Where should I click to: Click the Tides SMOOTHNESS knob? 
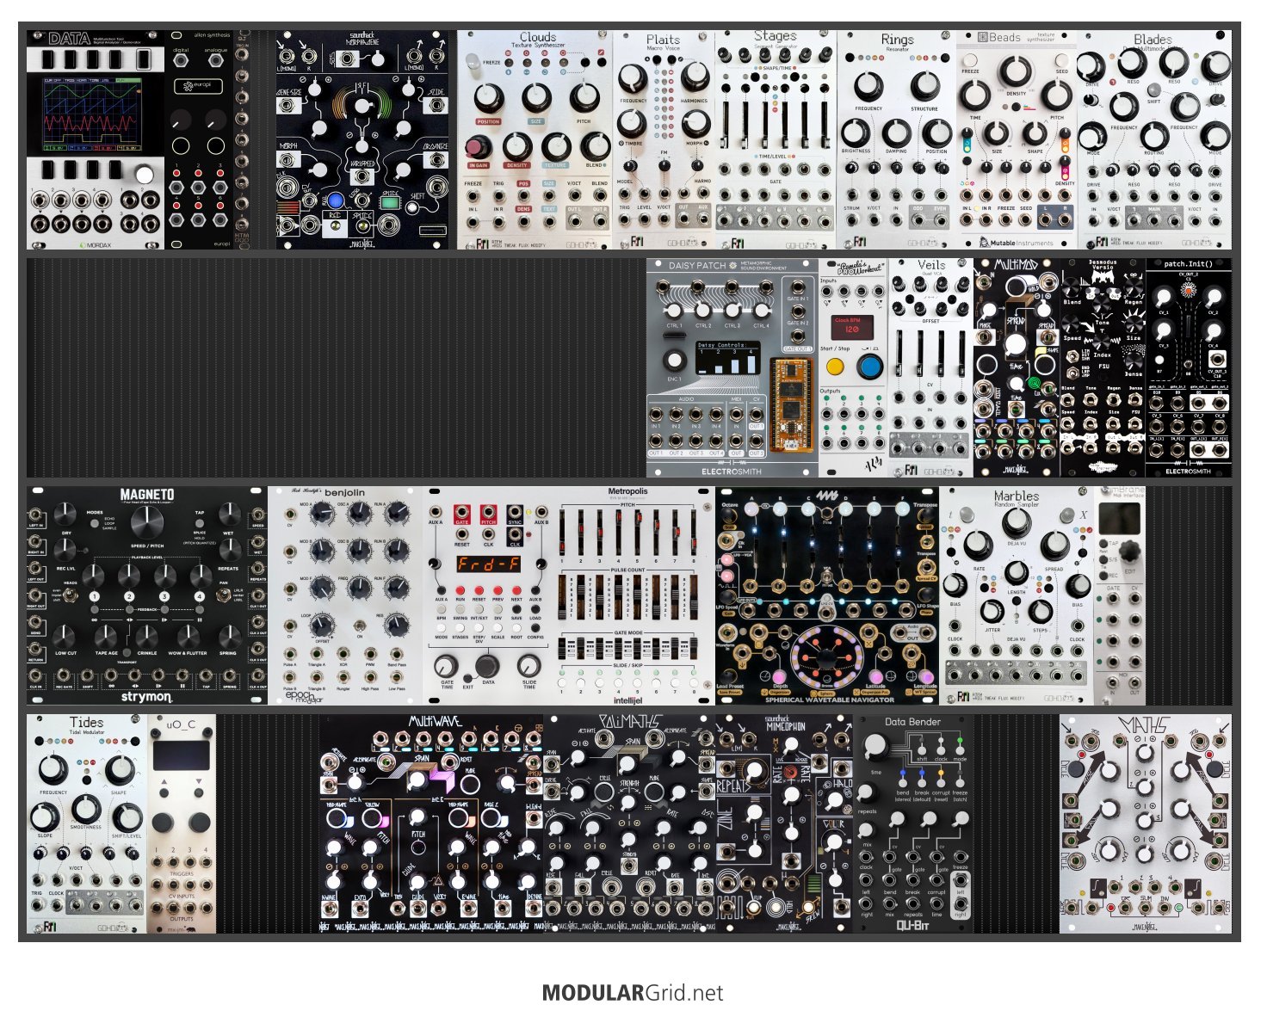point(85,807)
